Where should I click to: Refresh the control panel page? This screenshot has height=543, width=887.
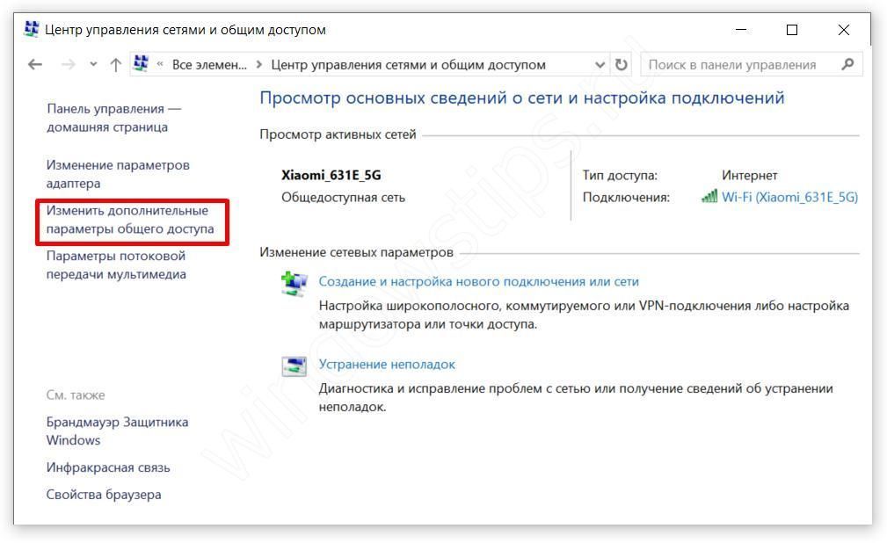coord(622,64)
